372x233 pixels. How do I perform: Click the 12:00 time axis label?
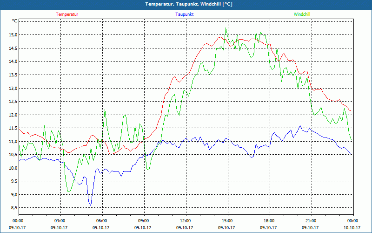coord(186,221)
